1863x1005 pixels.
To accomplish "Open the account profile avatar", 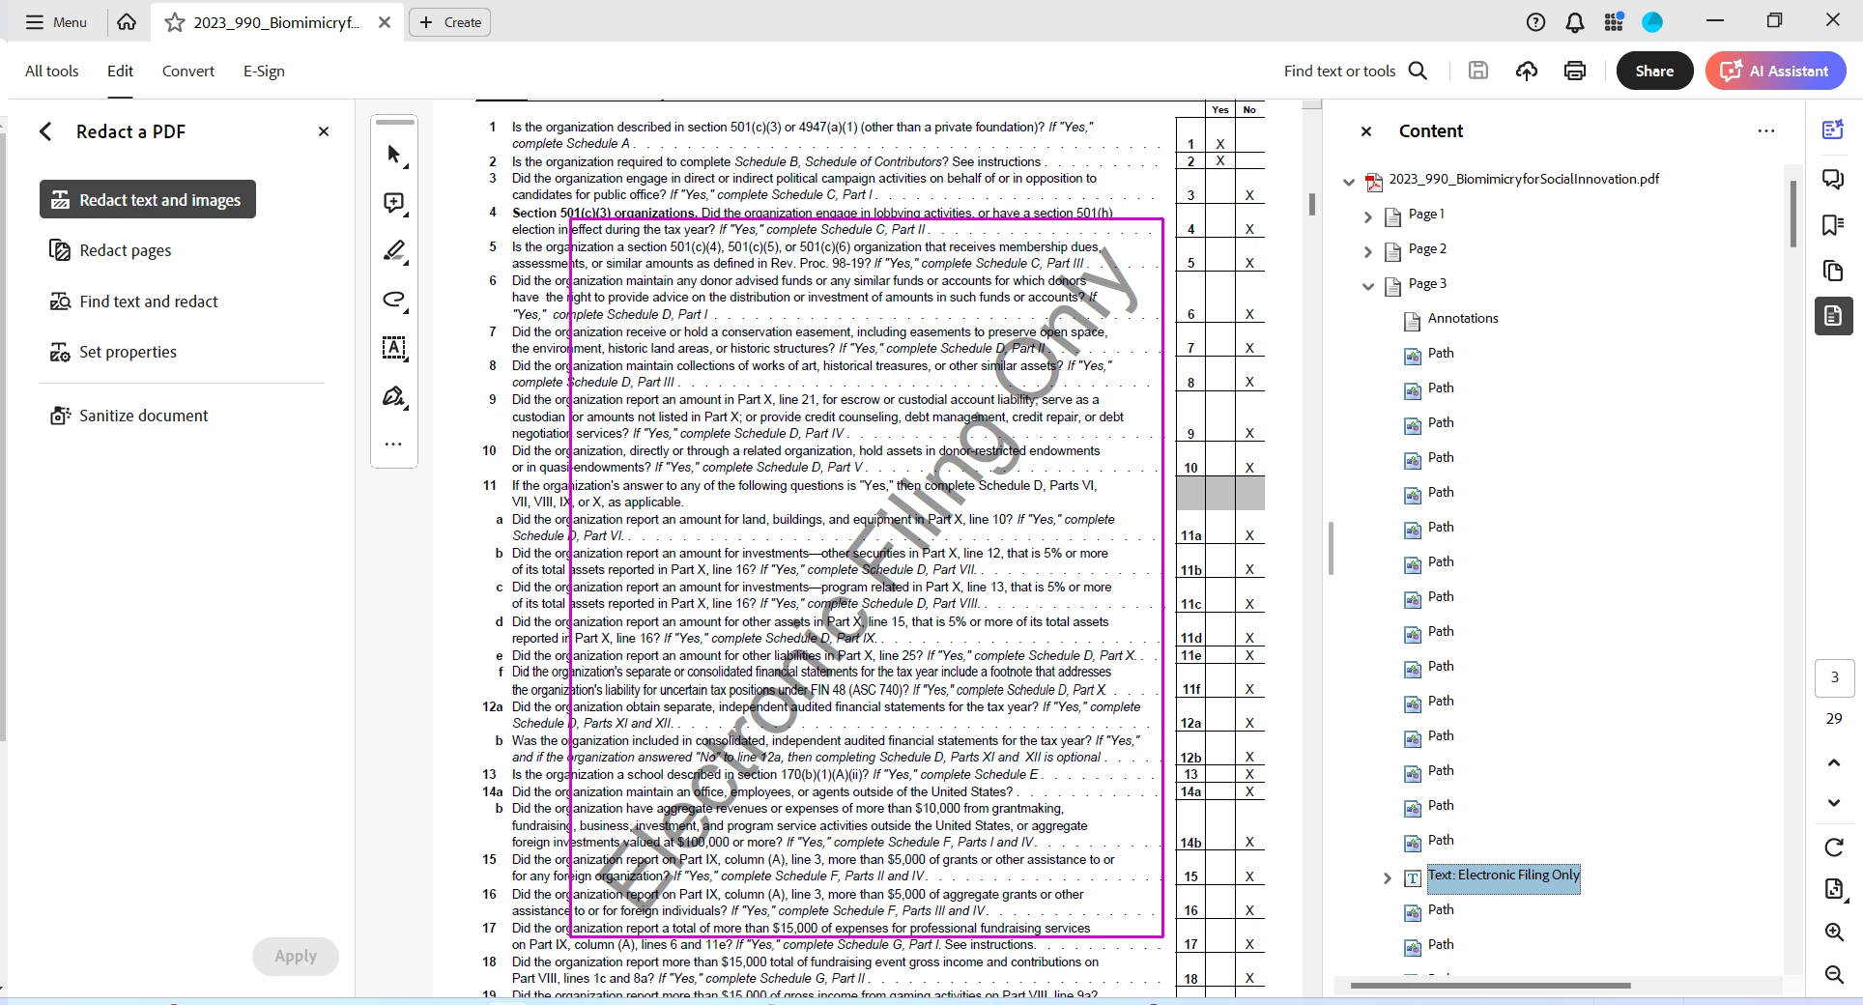I will tap(1652, 22).
